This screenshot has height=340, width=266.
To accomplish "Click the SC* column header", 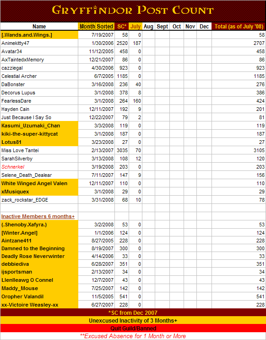I will coord(122,27).
